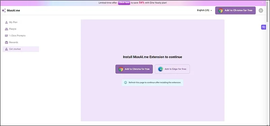Open the floating purple chat widget icon
Viewport: 270px width, 126px height.
coord(264,27)
